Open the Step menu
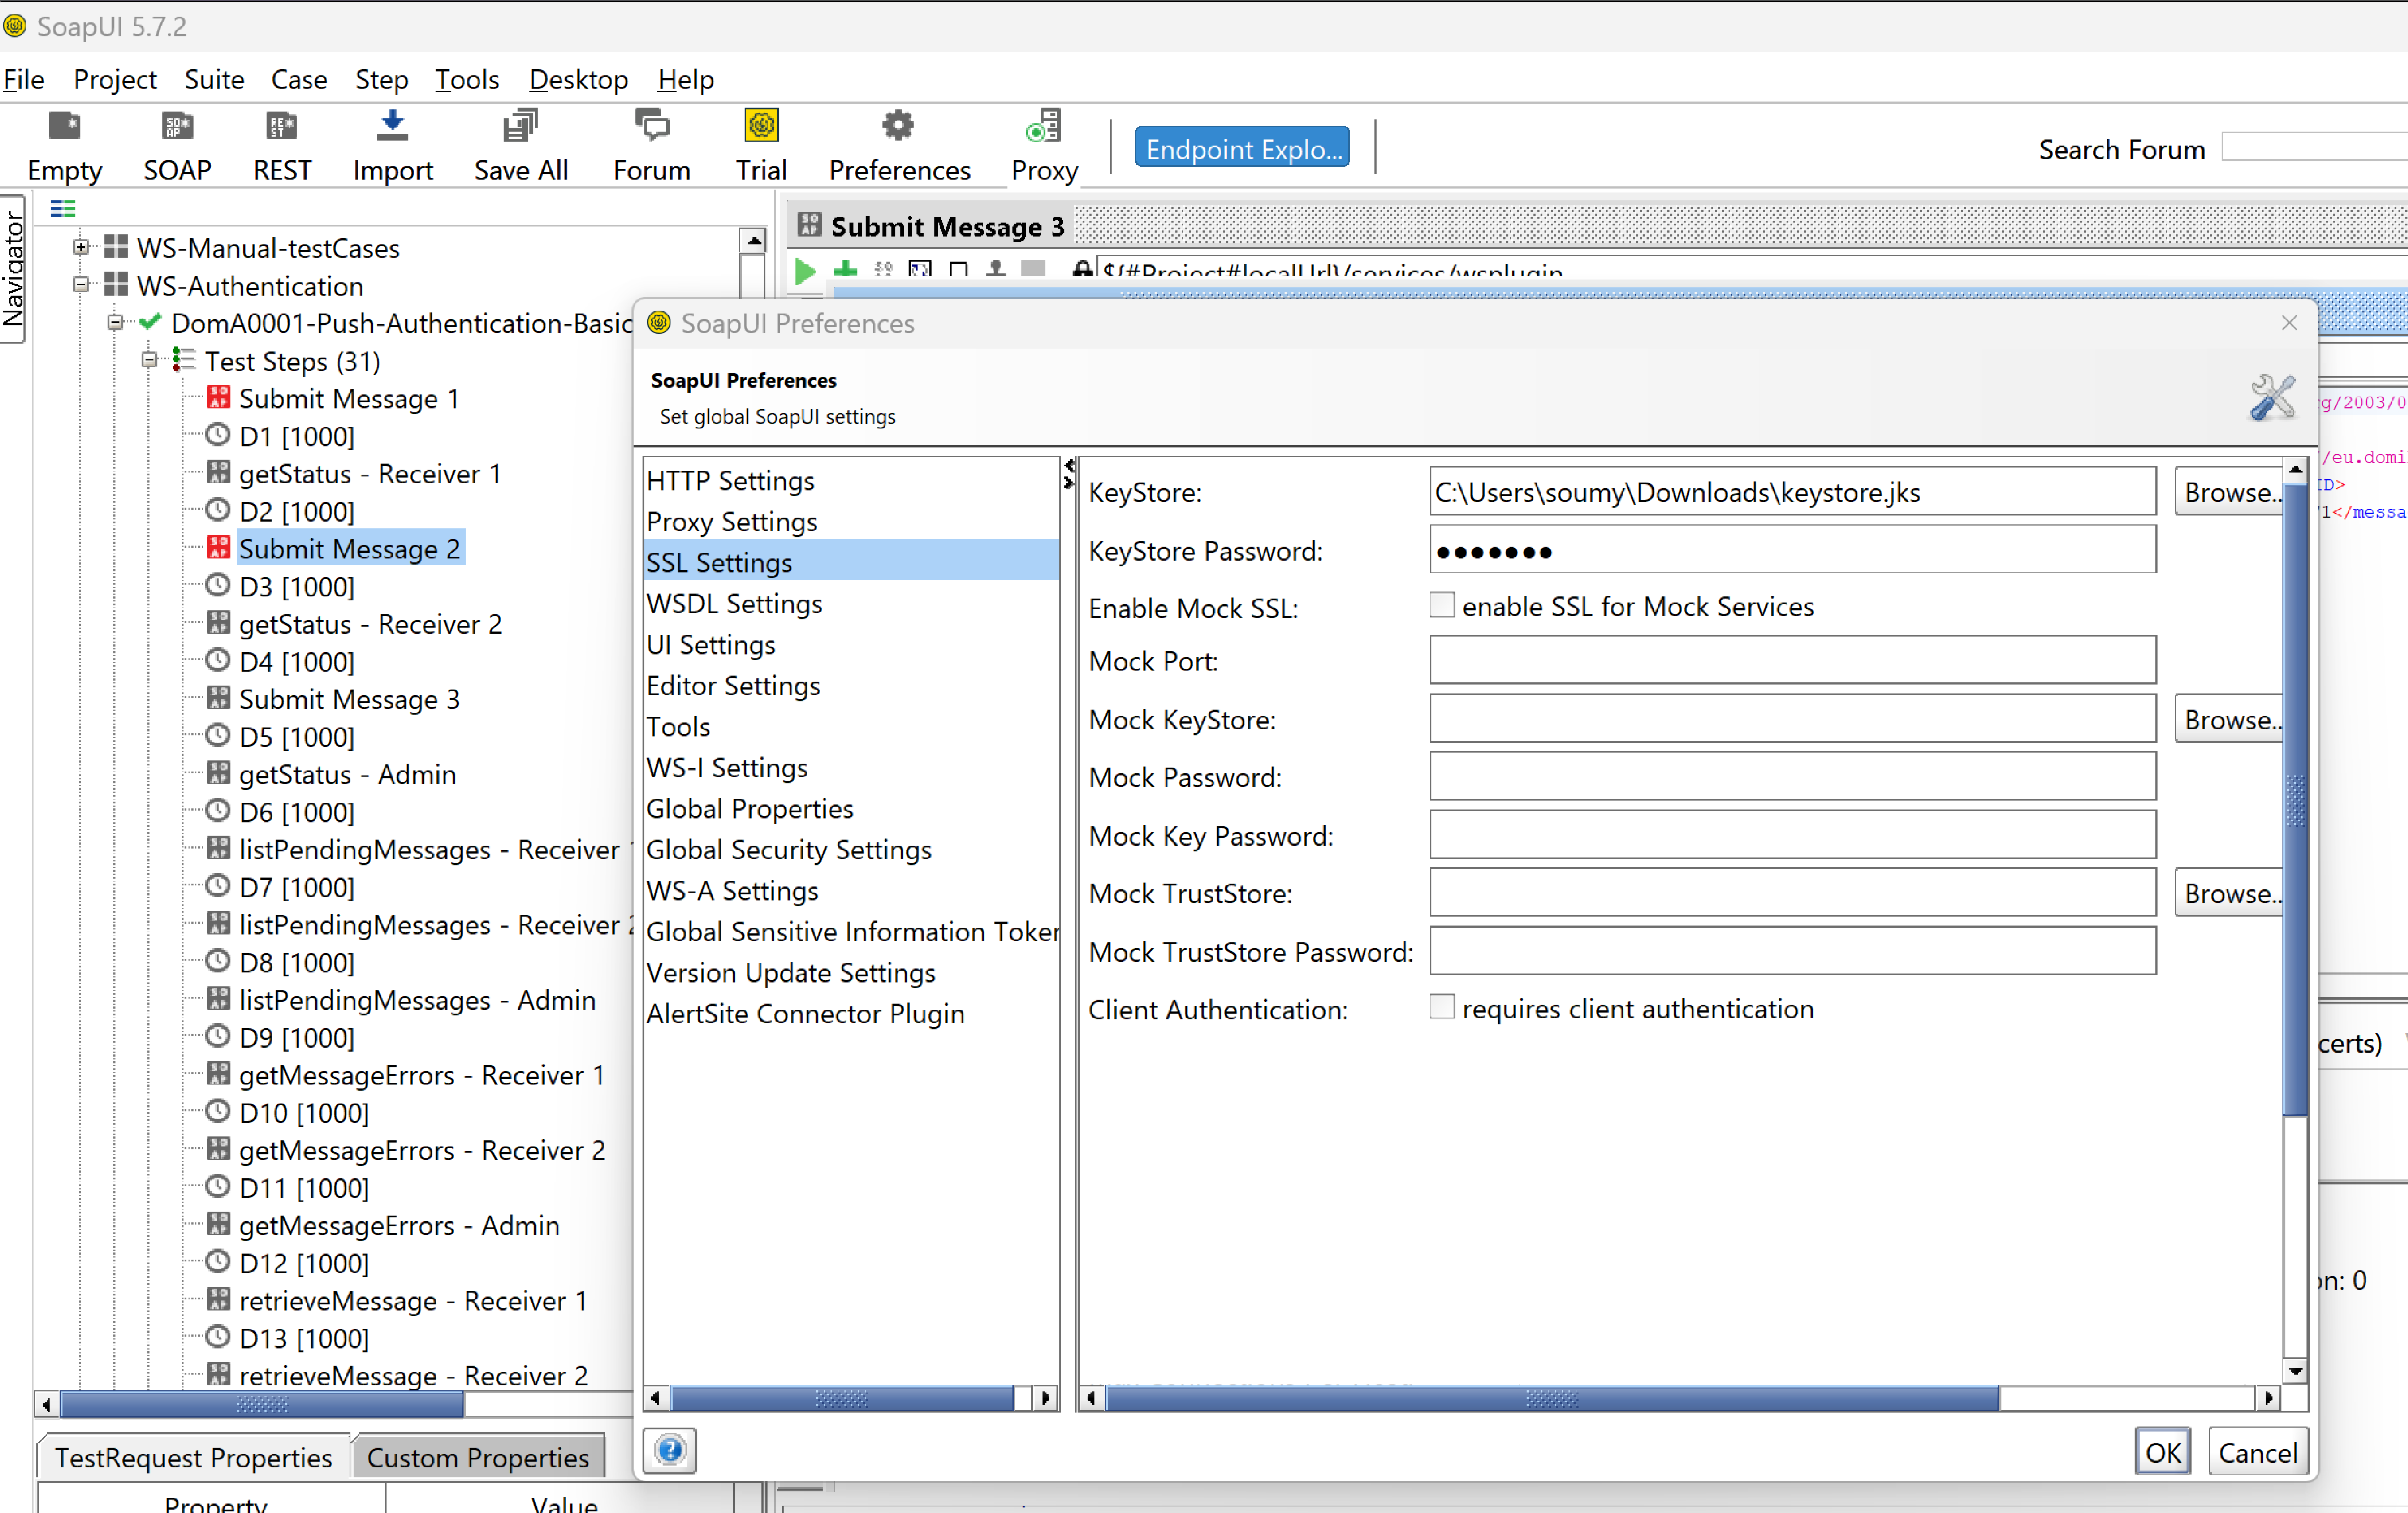 [381, 79]
